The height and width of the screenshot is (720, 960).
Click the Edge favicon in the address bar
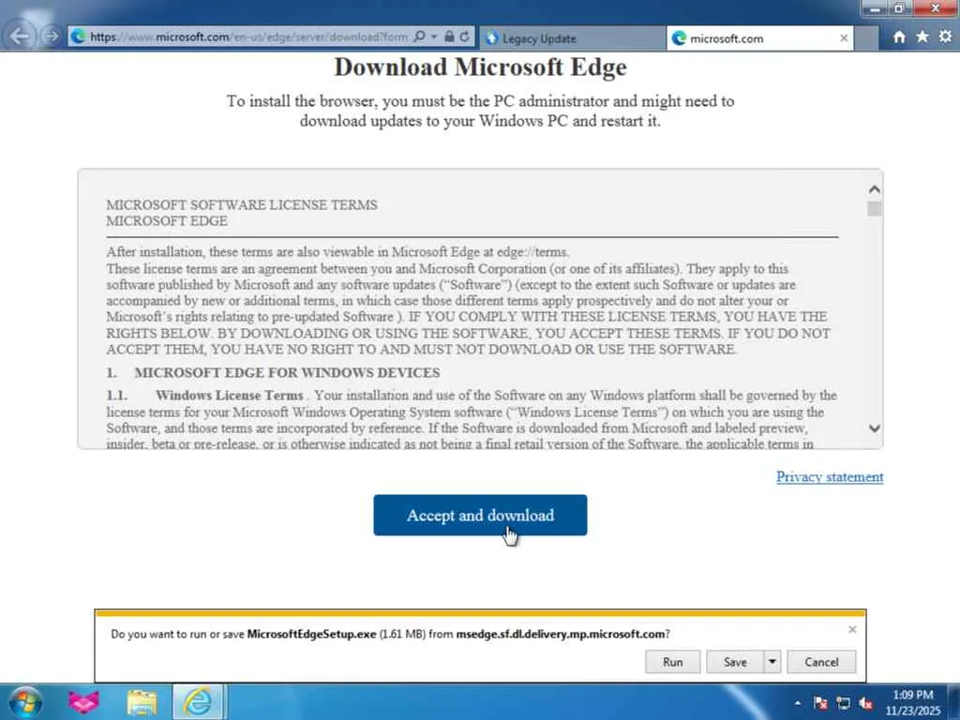79,37
